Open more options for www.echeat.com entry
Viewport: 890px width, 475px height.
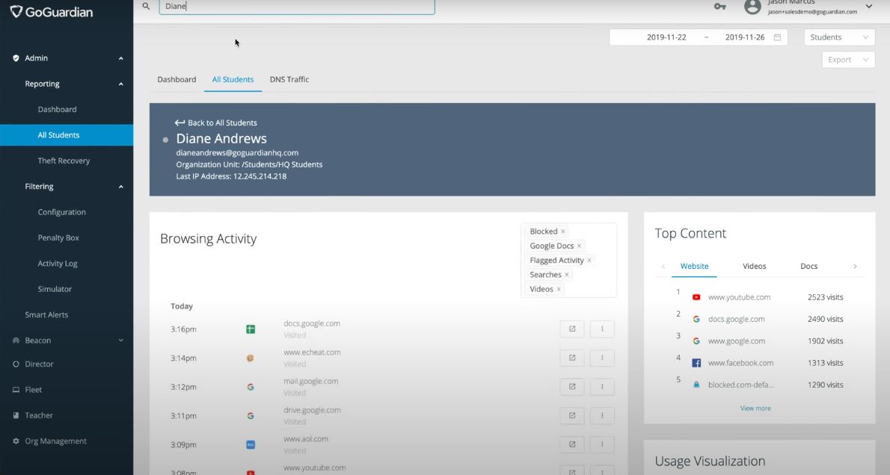(x=602, y=358)
